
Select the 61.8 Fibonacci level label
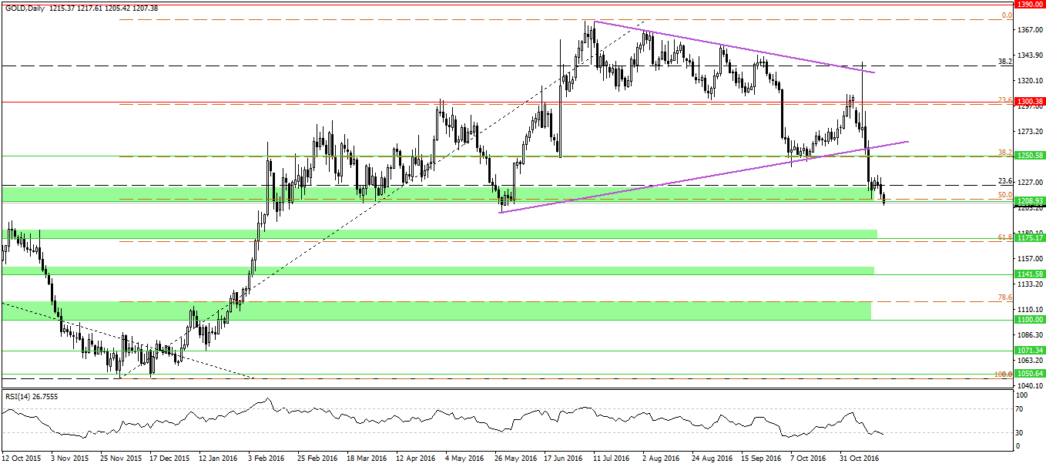[x=1004, y=237]
